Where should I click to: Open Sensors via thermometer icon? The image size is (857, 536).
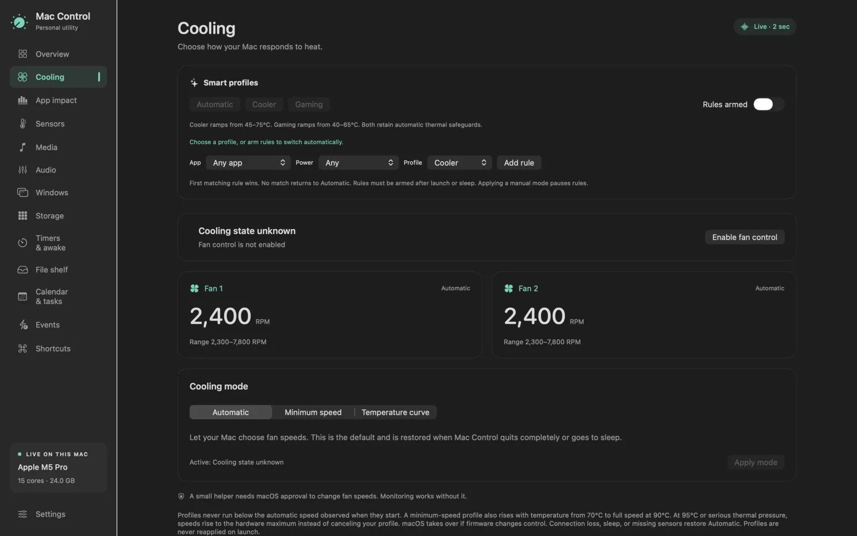22,124
